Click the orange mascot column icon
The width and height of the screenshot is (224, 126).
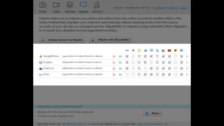tap(175, 50)
